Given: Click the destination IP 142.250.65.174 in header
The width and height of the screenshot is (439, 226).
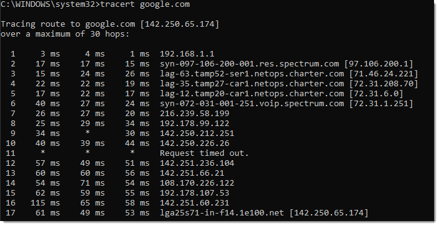Looking at the screenshot, I should [x=180, y=24].
